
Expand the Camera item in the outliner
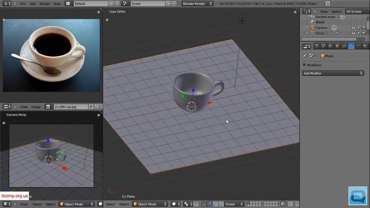[x=307, y=28]
